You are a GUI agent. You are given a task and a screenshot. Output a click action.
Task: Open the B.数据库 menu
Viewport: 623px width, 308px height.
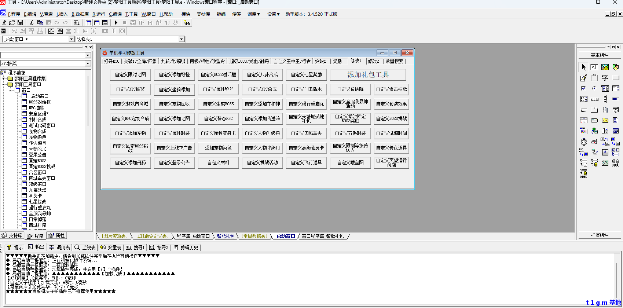pyautogui.click(x=80, y=14)
